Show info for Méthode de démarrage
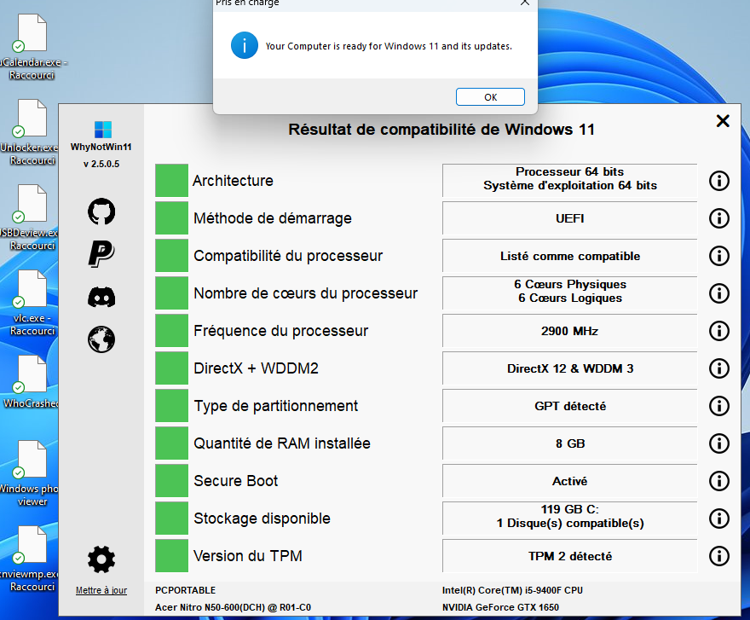750x620 pixels. (719, 218)
